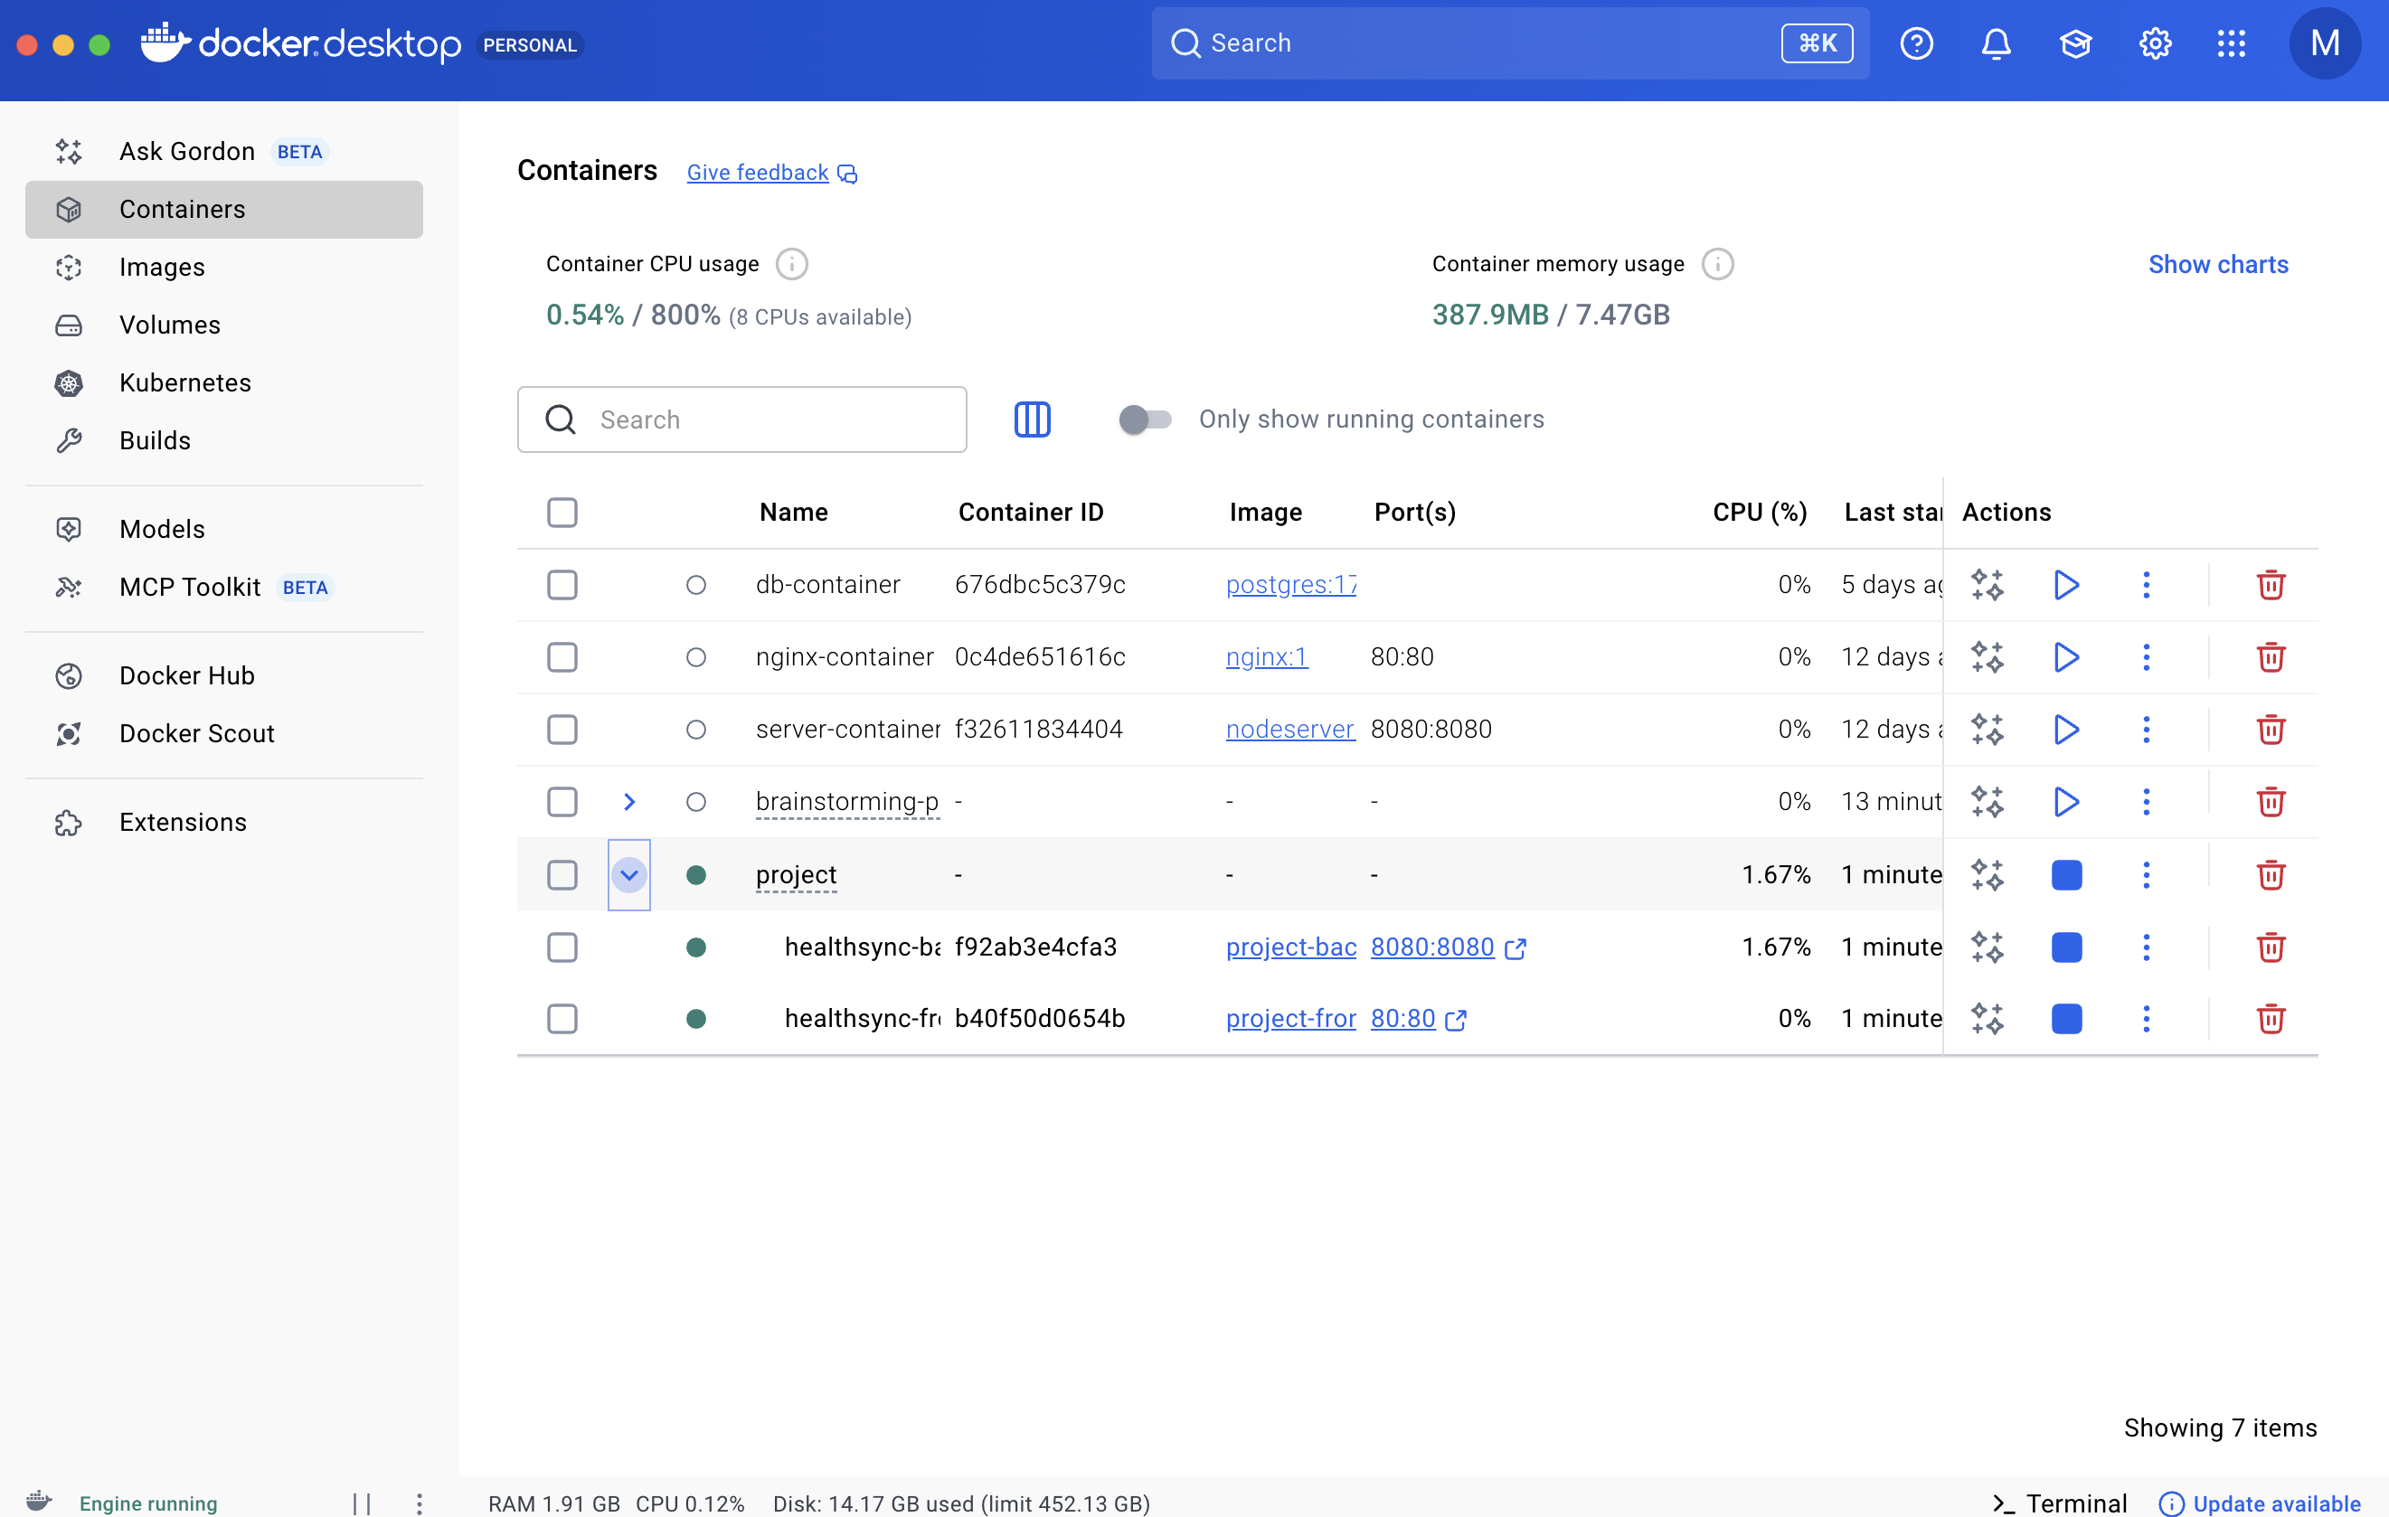Screen dimensions: 2389x1517
Task: Go to Images in the sidebar
Action: pos(162,267)
